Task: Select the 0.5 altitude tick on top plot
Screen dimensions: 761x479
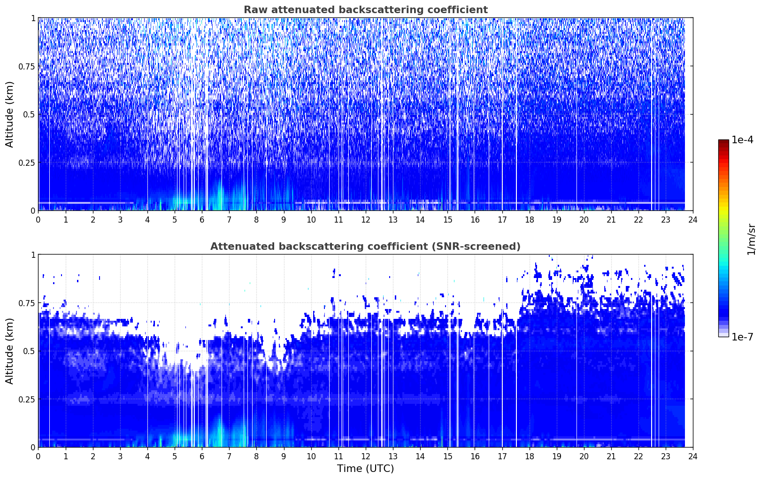Action: tap(30, 114)
